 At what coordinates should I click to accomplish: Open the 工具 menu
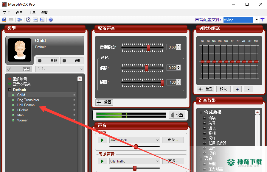tap(32, 12)
